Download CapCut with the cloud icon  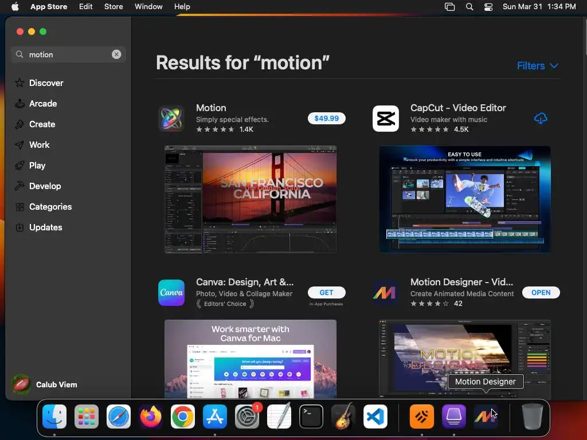tap(541, 119)
